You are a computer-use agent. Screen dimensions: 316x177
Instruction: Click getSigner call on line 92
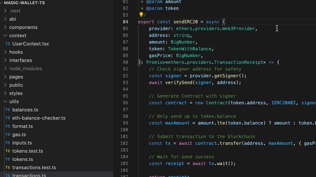[226, 76]
